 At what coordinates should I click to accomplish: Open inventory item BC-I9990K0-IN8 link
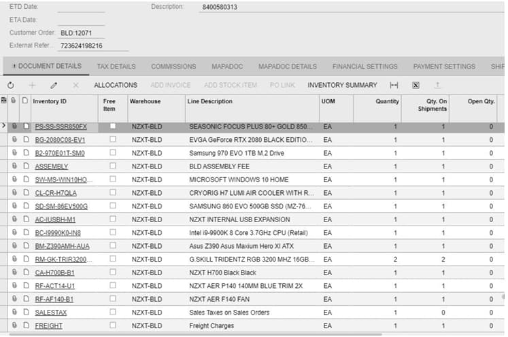point(58,233)
